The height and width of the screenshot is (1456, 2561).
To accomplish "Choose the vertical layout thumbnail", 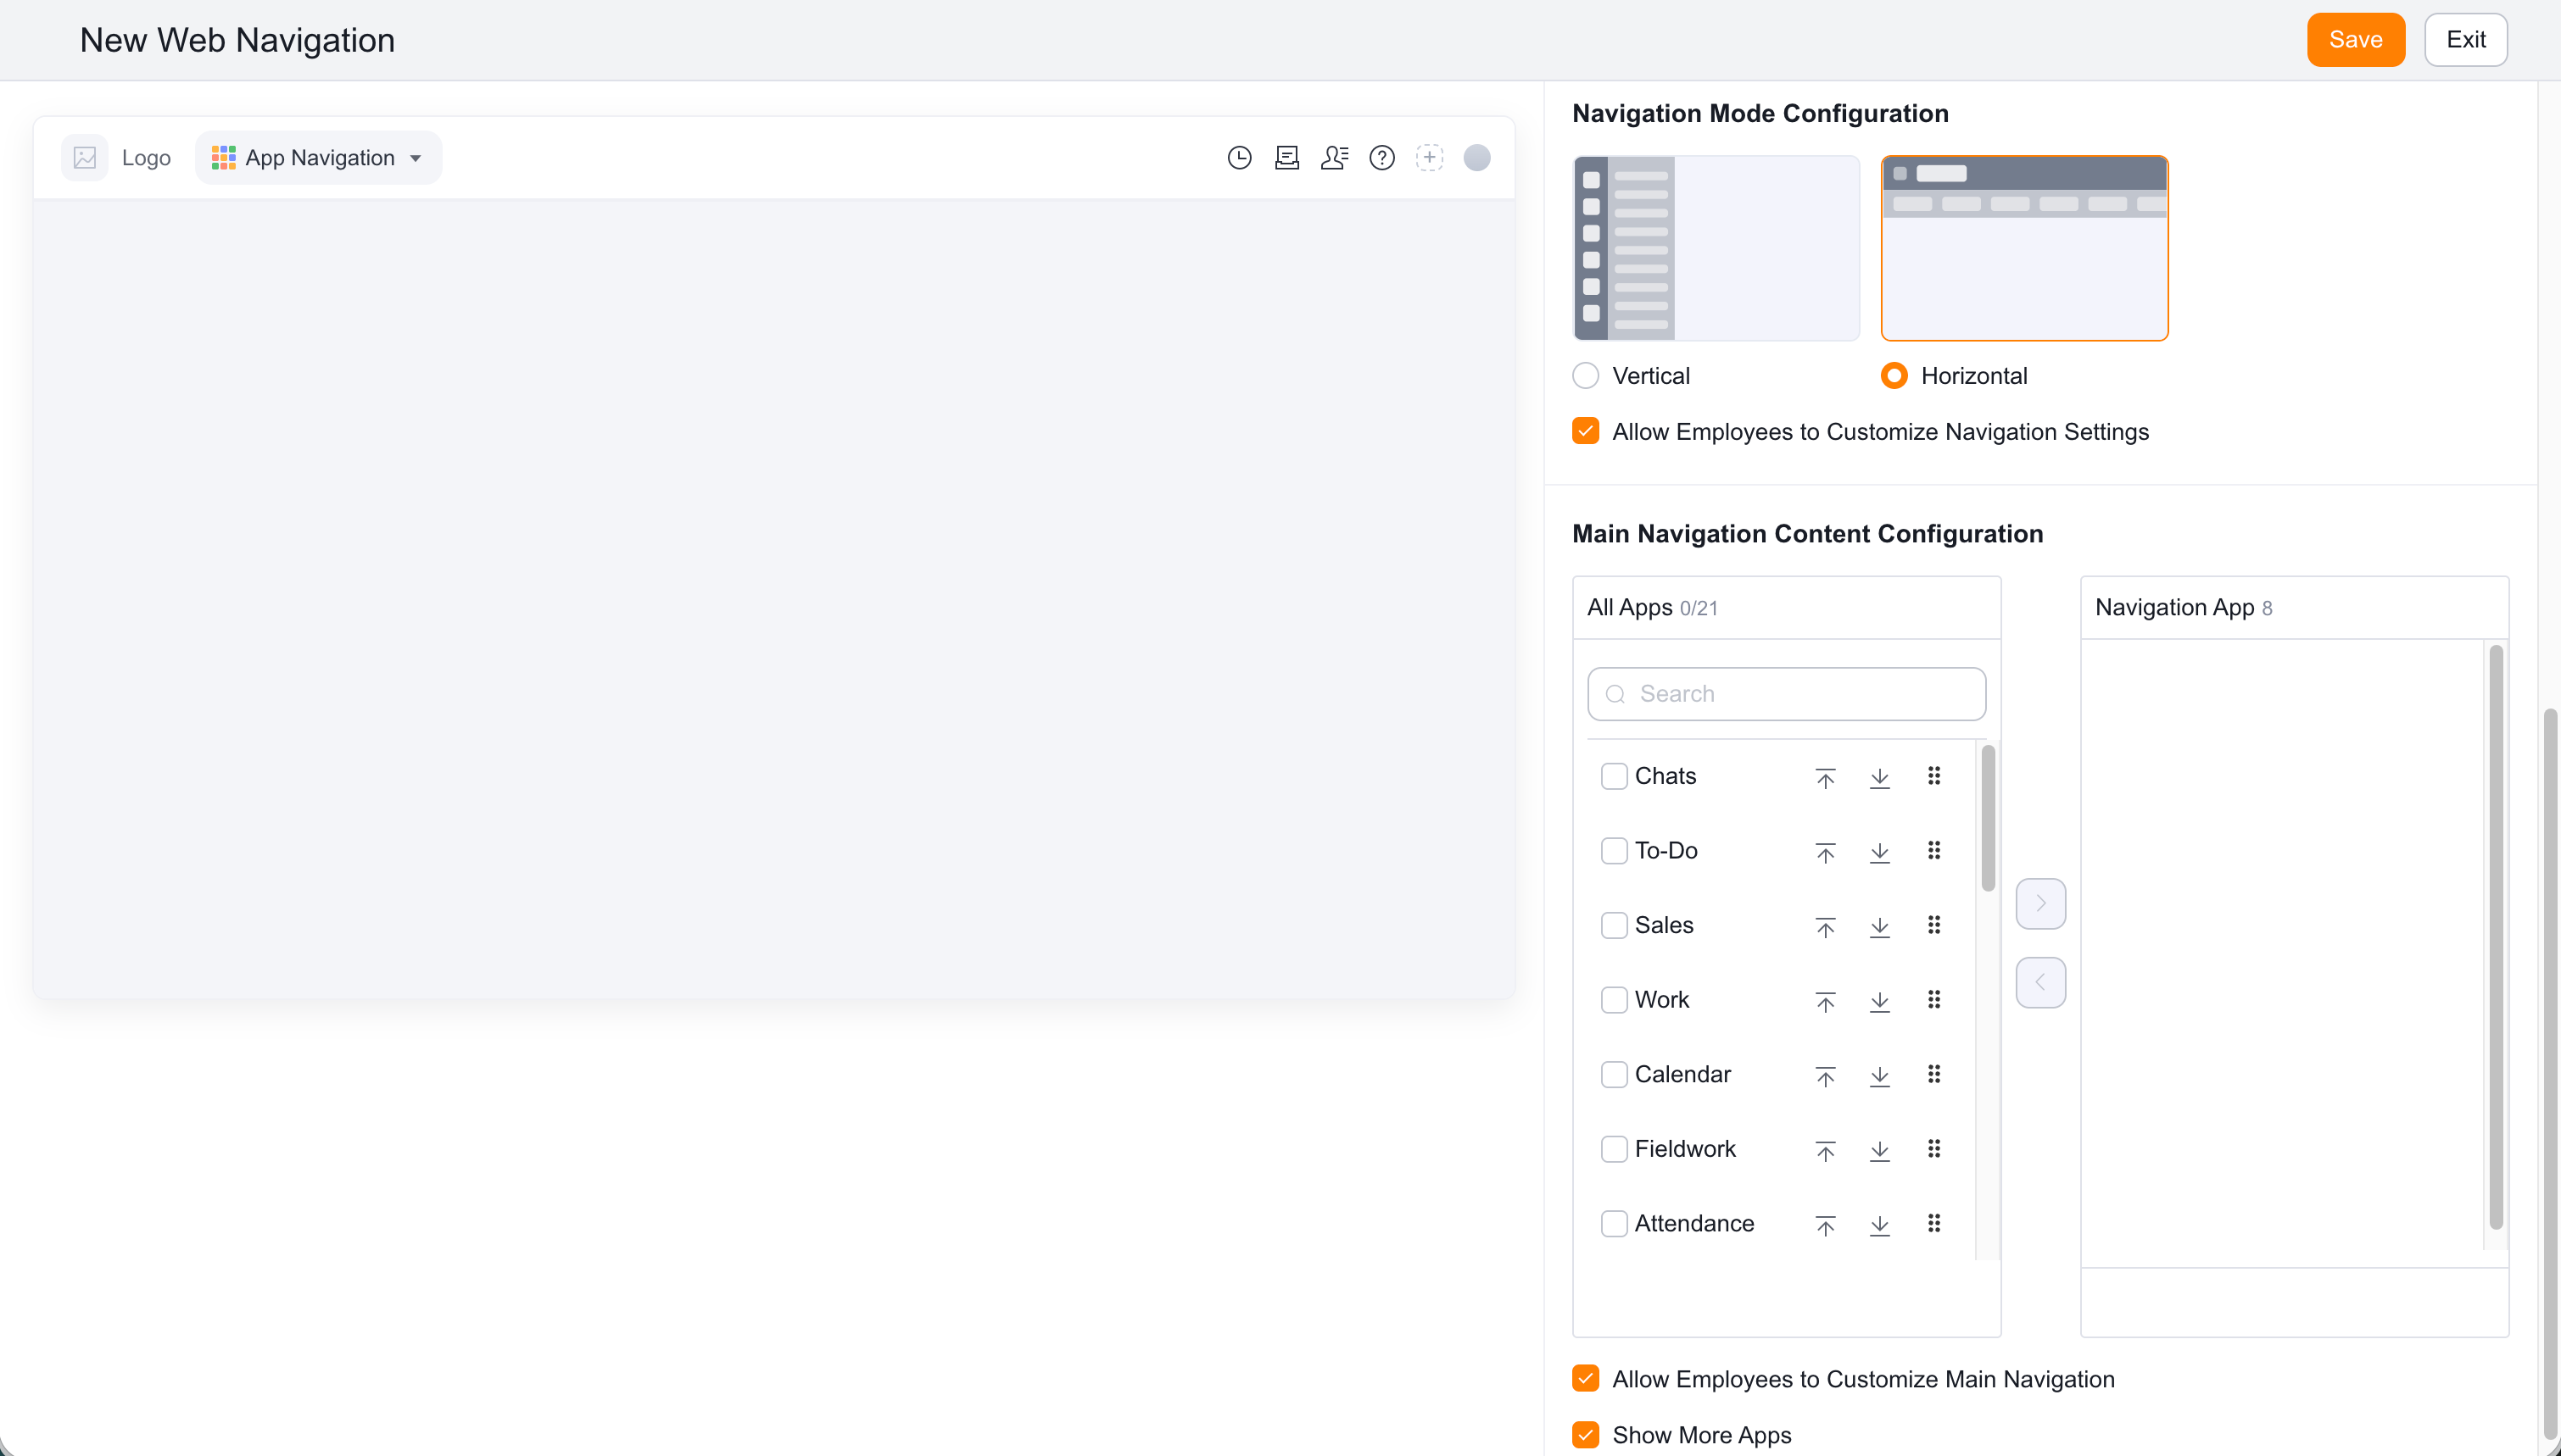I will pos(1716,248).
